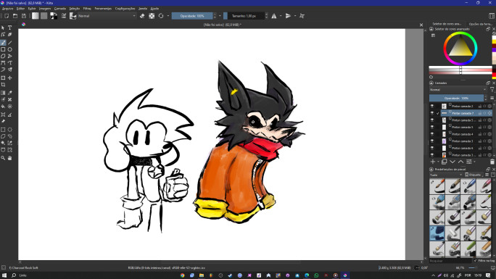
Task: Pick a color in the hue triangle
Action: pyautogui.click(x=460, y=47)
